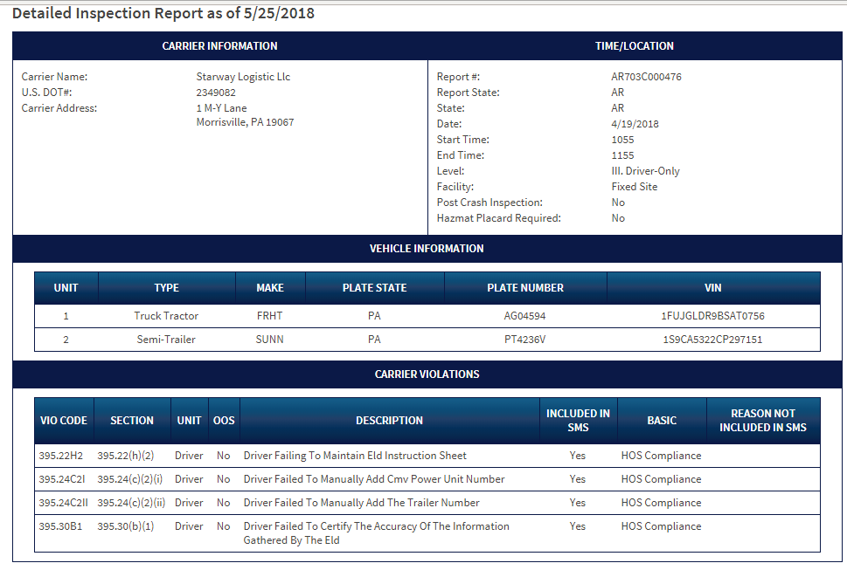Sort by the VIO CODE column header
The image size is (847, 570).
(64, 421)
